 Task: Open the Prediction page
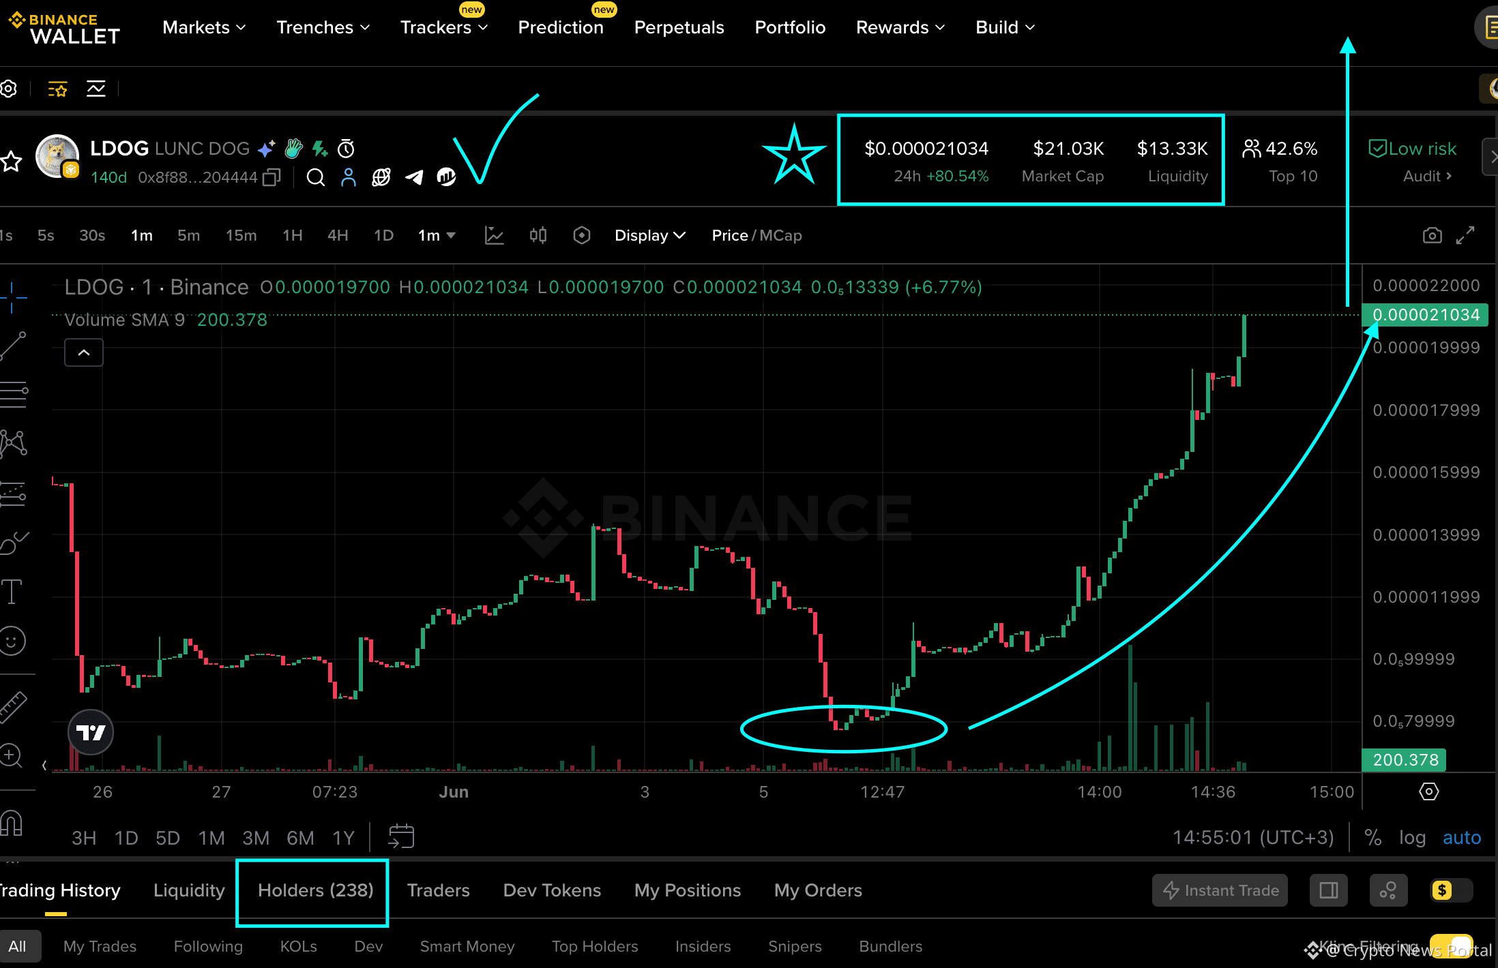click(x=561, y=27)
